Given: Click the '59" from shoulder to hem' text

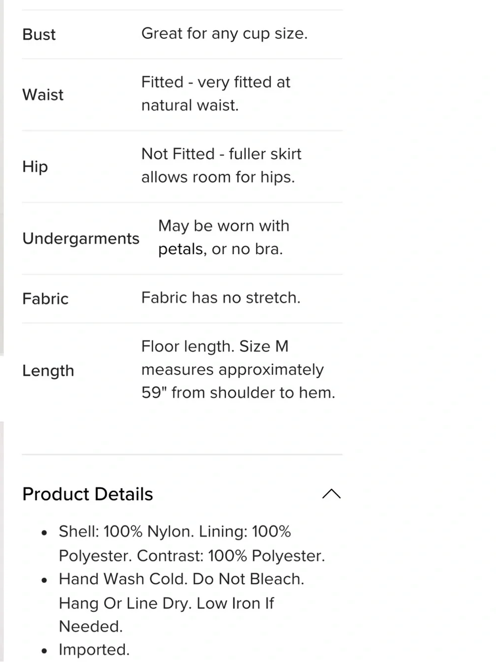Looking at the screenshot, I should [x=238, y=392].
